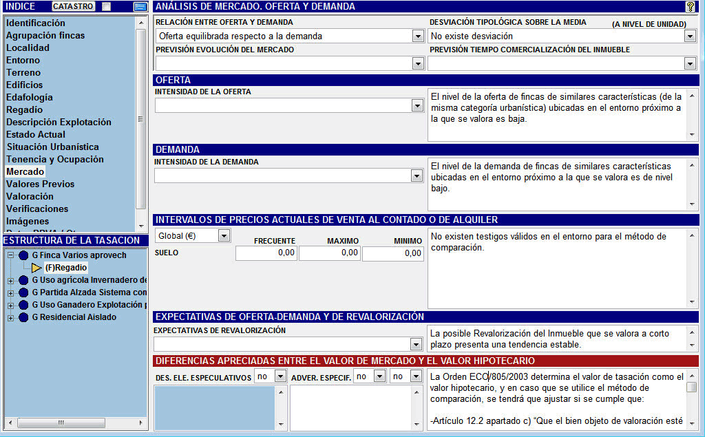705x437 pixels.
Task: Open second Adver. Especif. no dropdown
Action: coord(417,376)
